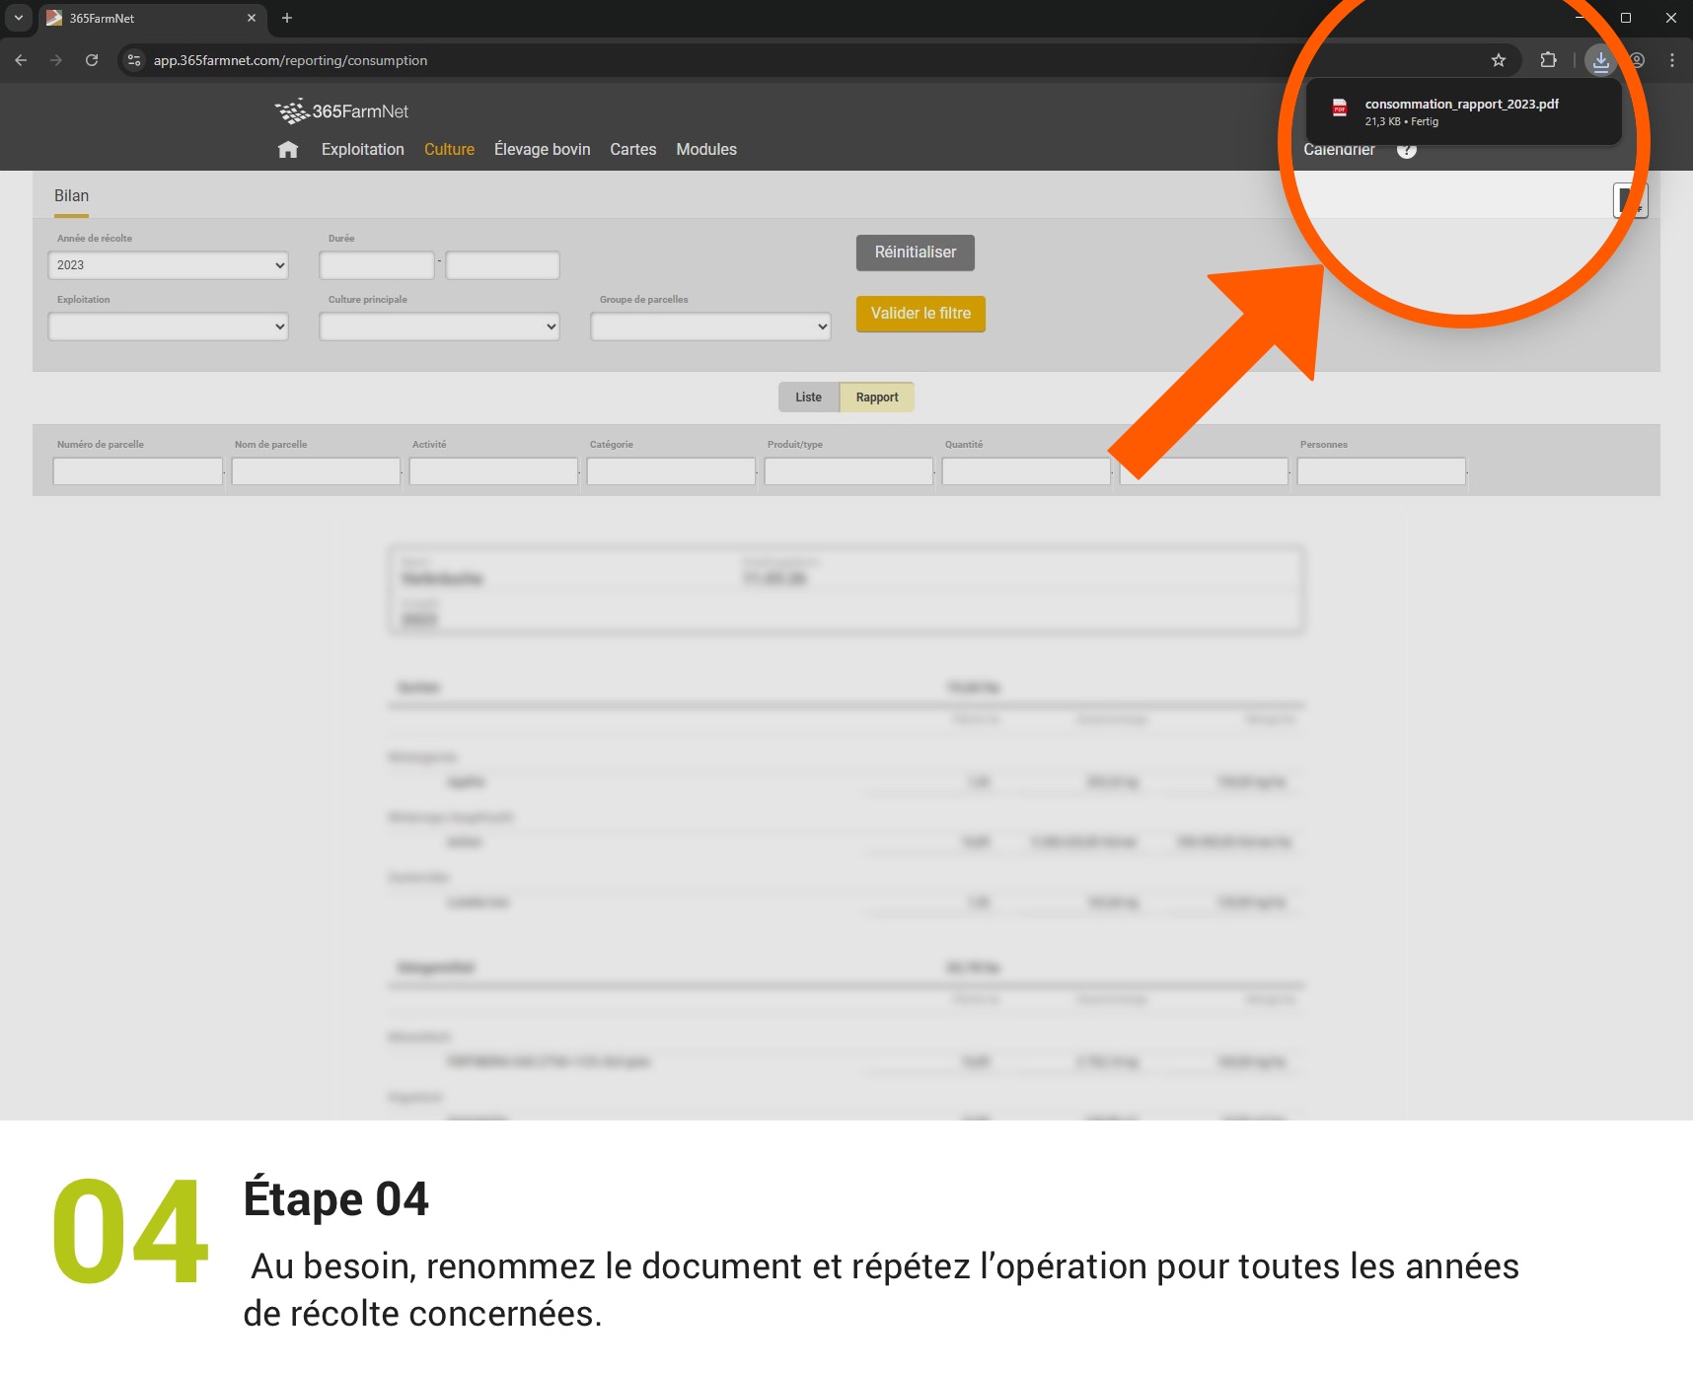The height and width of the screenshot is (1373, 1693).
Task: Click the Nom de parcelle filter field
Action: click(x=316, y=471)
